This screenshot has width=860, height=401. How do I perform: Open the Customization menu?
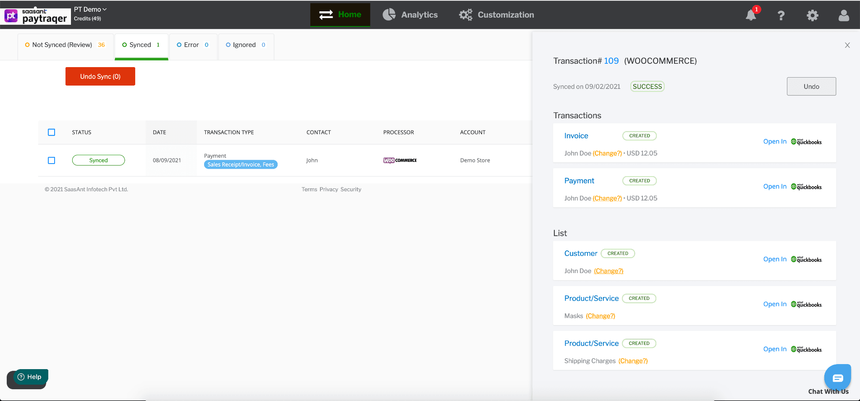coord(496,15)
